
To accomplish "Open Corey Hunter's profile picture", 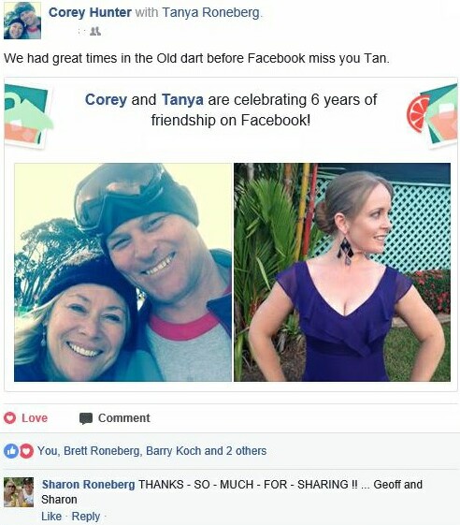I will tap(22, 21).
